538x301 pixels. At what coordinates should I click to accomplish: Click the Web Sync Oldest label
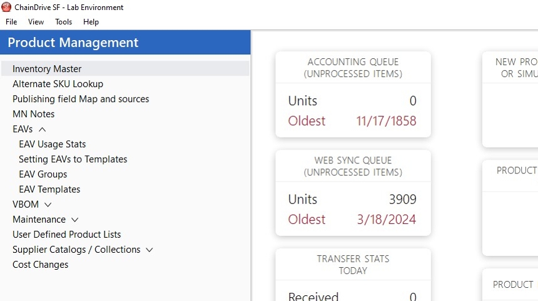click(x=307, y=220)
